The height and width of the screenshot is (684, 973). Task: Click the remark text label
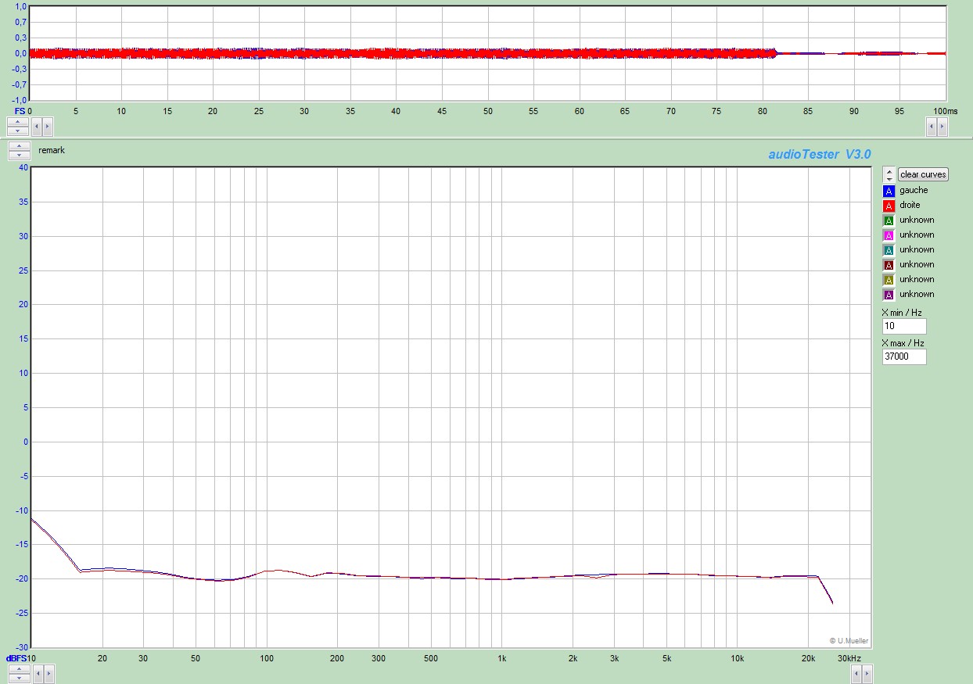click(x=52, y=150)
